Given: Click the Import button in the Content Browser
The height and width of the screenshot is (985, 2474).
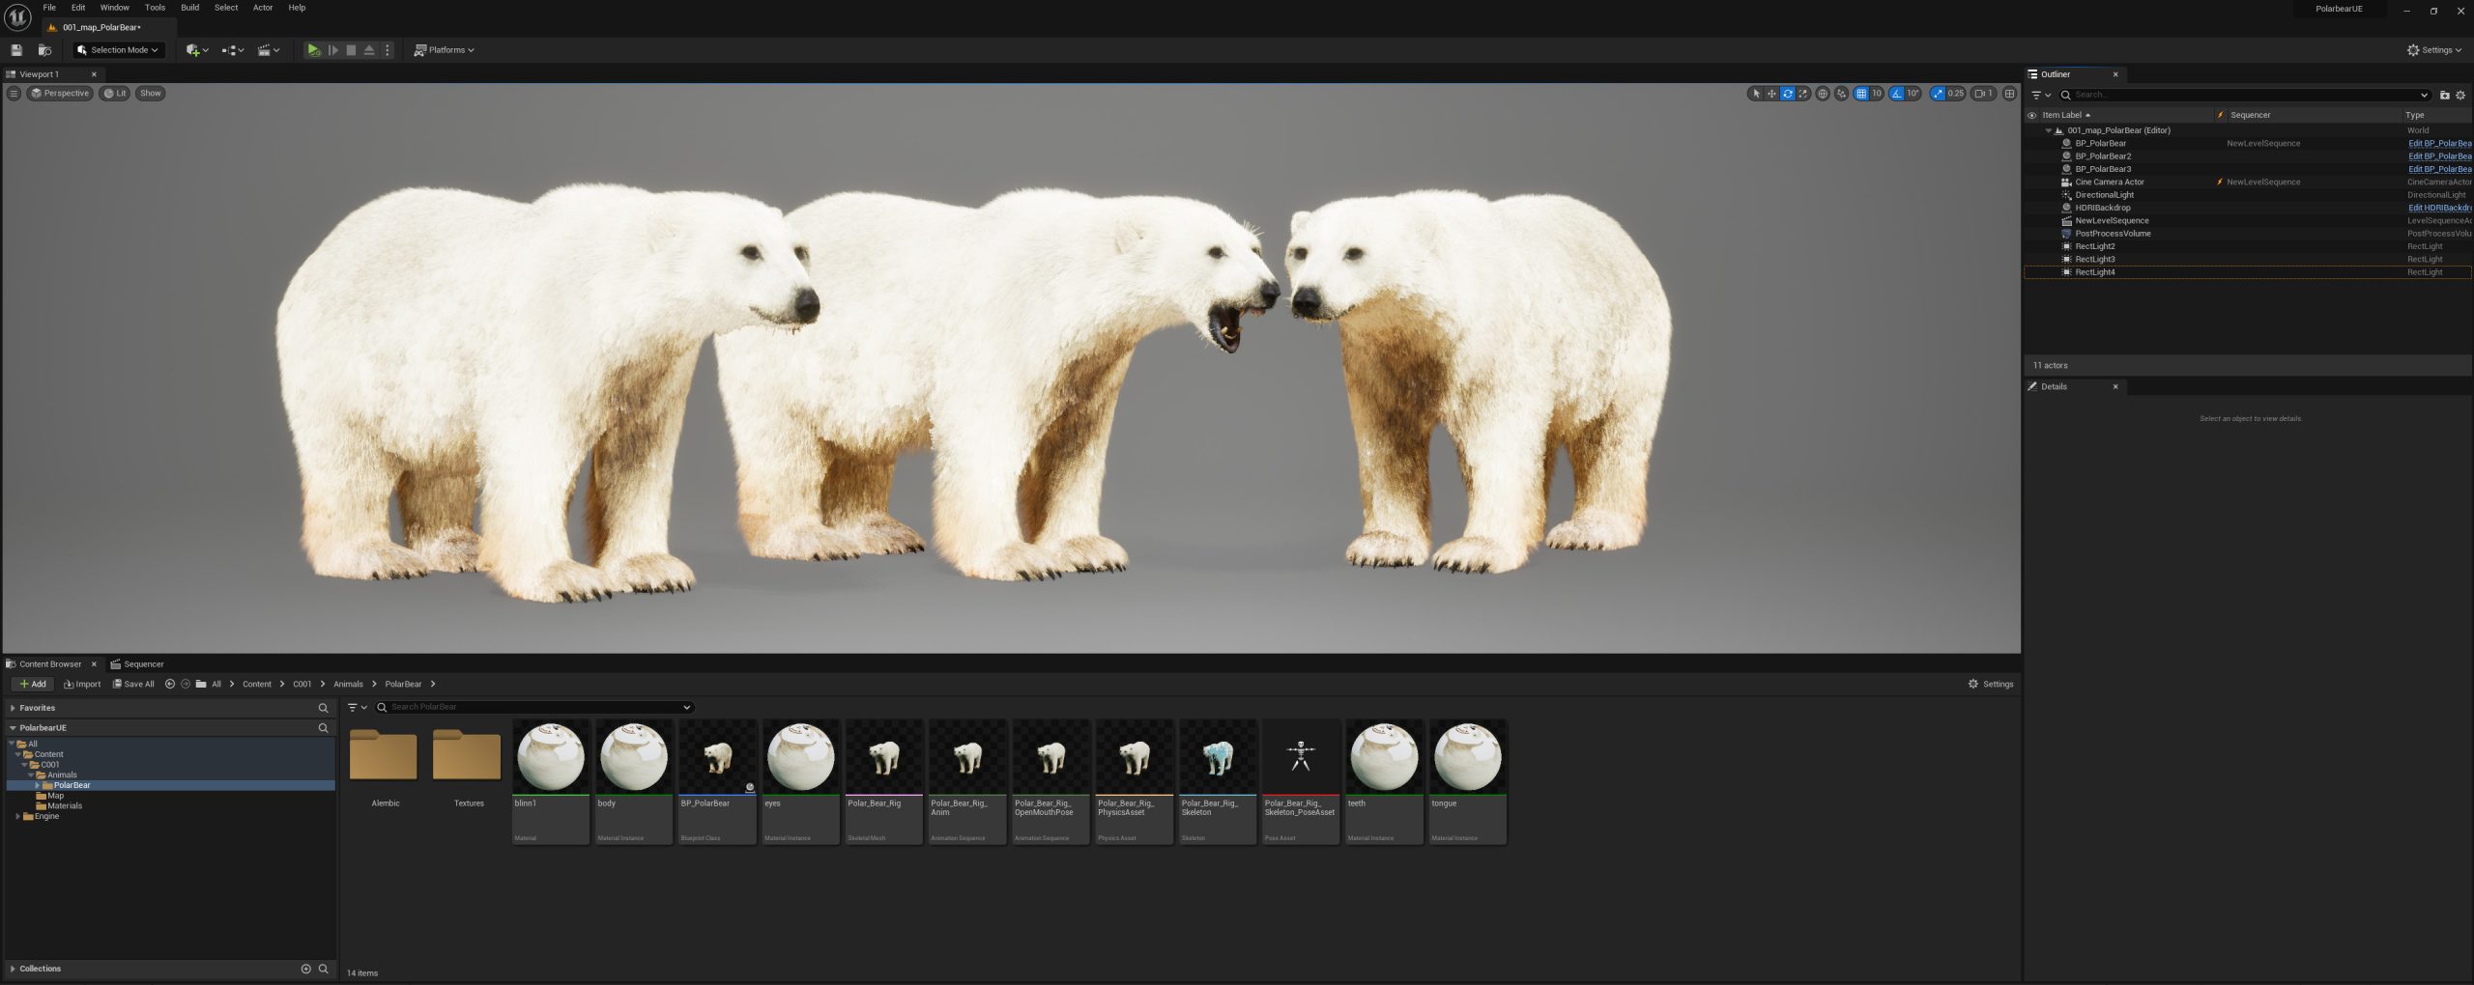Looking at the screenshot, I should [x=82, y=684].
